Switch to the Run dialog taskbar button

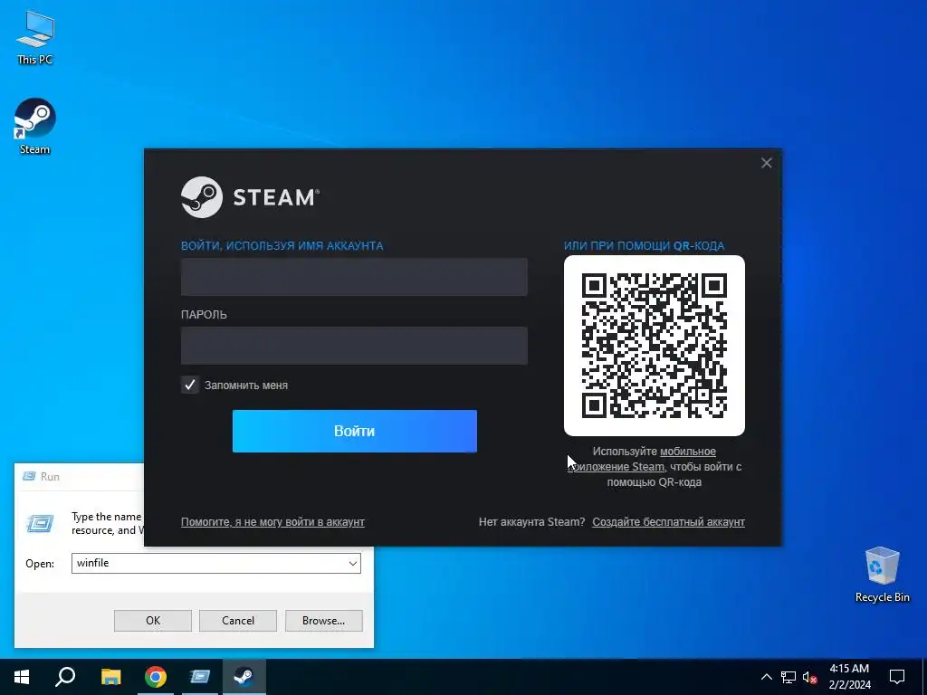tap(200, 677)
